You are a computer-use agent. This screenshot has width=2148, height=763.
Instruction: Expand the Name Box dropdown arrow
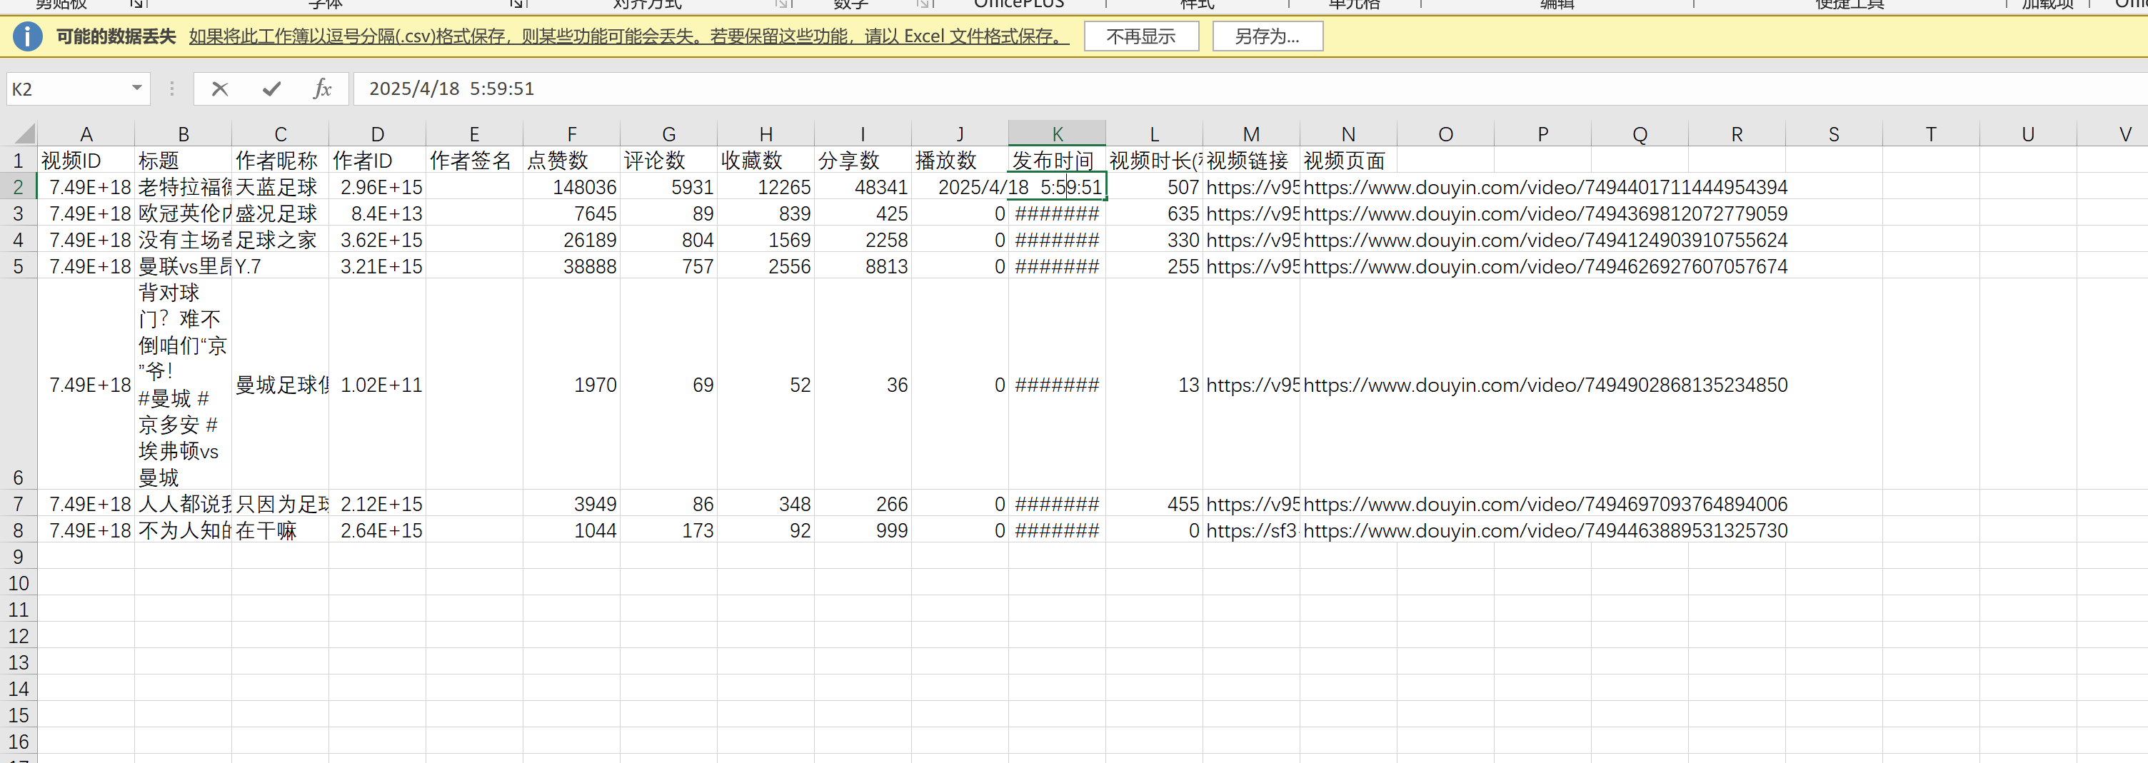tap(137, 89)
